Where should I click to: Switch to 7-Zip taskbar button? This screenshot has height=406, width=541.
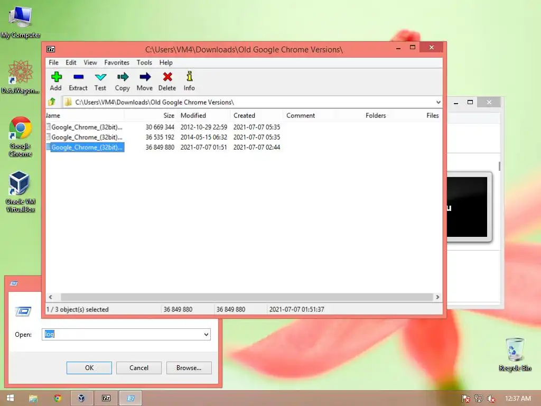pyautogui.click(x=106, y=398)
